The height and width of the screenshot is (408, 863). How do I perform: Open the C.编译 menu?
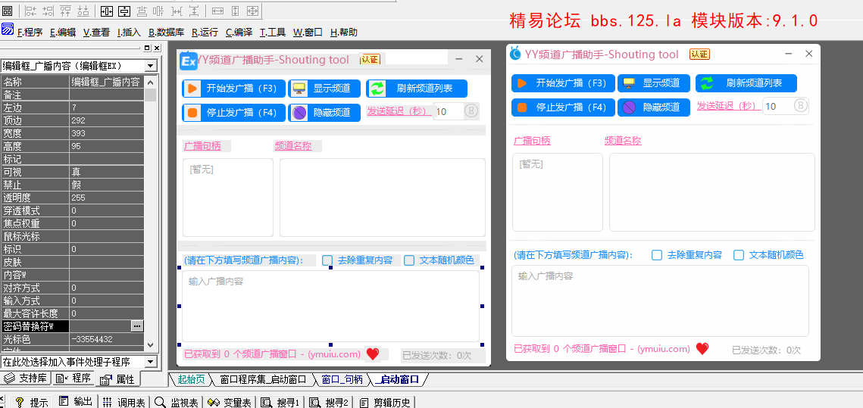point(239,33)
